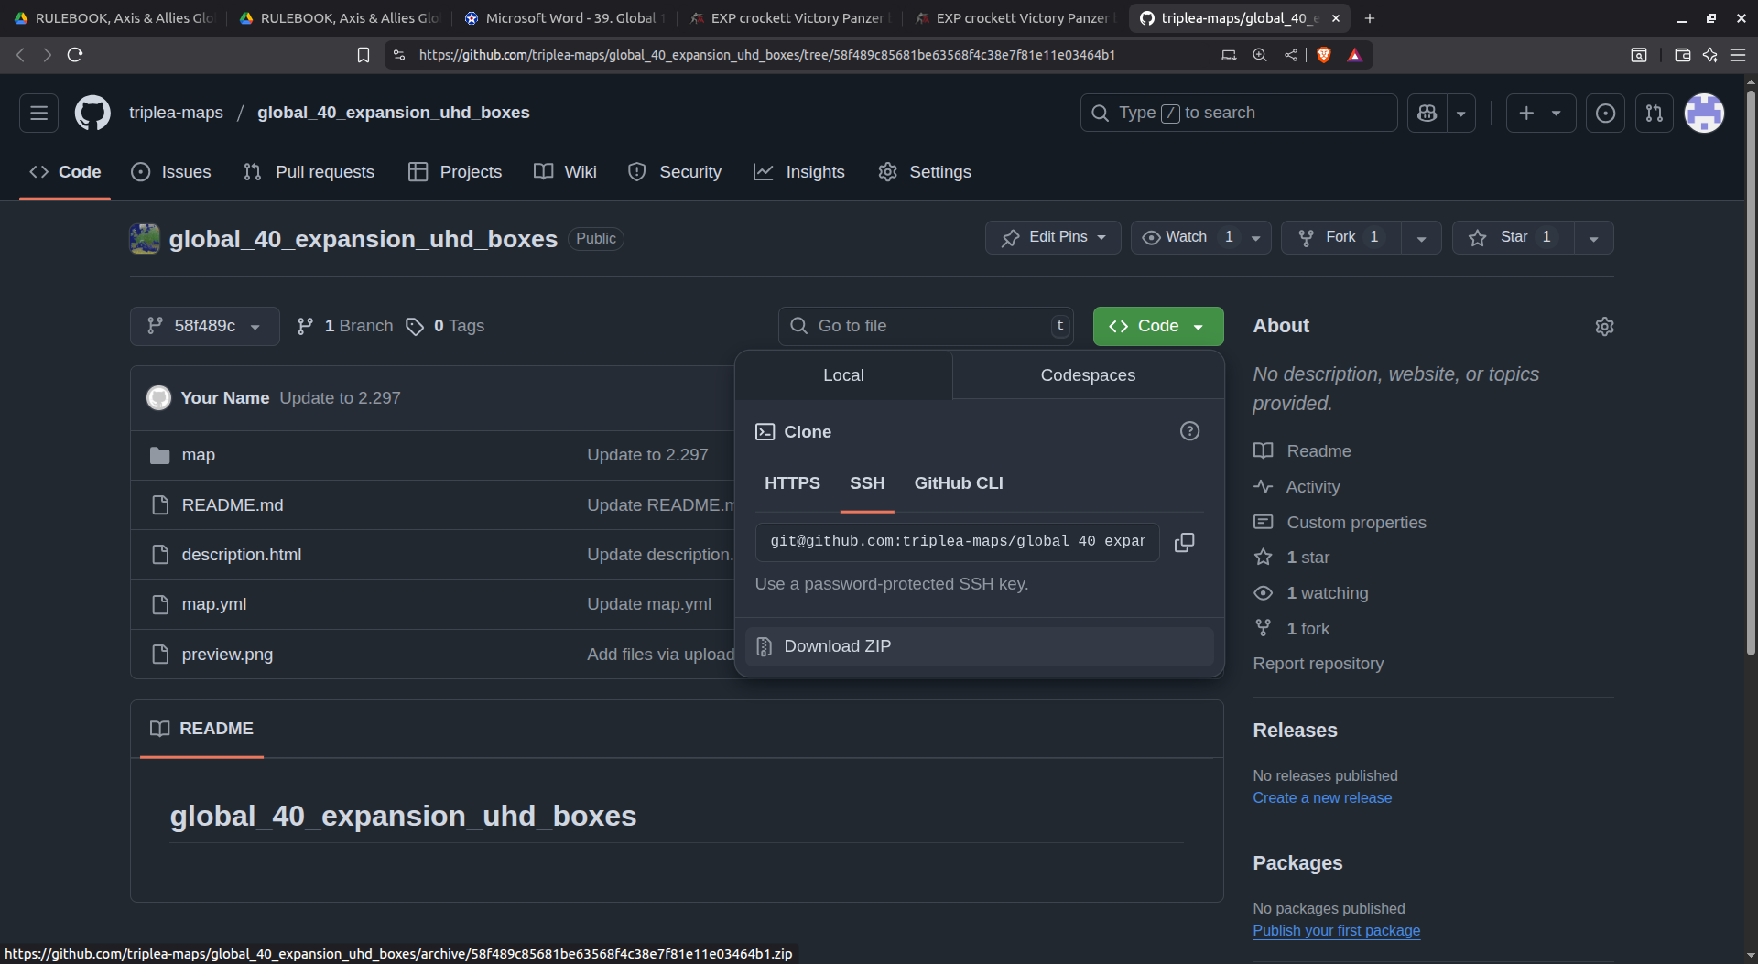Open Activity link in About
The image size is (1758, 964).
tap(1312, 487)
